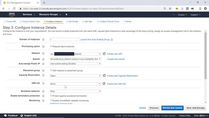Viewport: 209px width, 118px height.
Task: Go to step 6 Configure Security Group
Action: coord(108,21)
